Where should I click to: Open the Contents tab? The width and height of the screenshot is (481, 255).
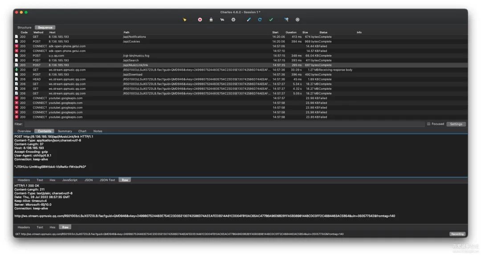45,131
